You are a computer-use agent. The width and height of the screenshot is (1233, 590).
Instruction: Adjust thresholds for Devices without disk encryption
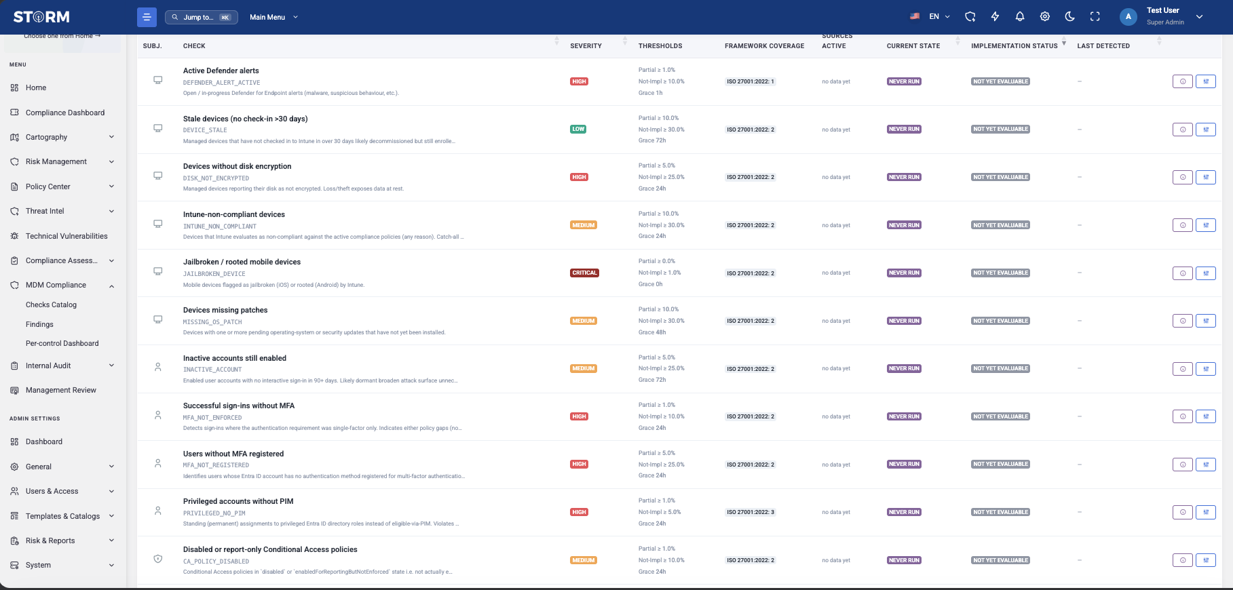click(1206, 177)
